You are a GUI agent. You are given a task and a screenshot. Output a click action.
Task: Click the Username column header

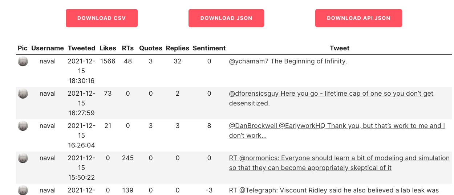click(48, 48)
